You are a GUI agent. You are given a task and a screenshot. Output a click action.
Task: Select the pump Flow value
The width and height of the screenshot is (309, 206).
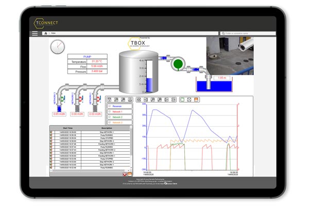click(97, 66)
